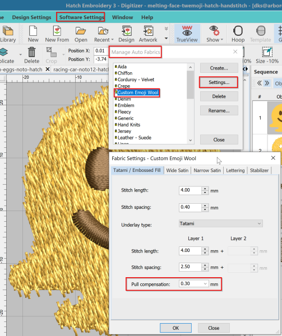Switch to Tatami / Embossed Fill tab
The height and width of the screenshot is (336, 282).
[x=137, y=170]
